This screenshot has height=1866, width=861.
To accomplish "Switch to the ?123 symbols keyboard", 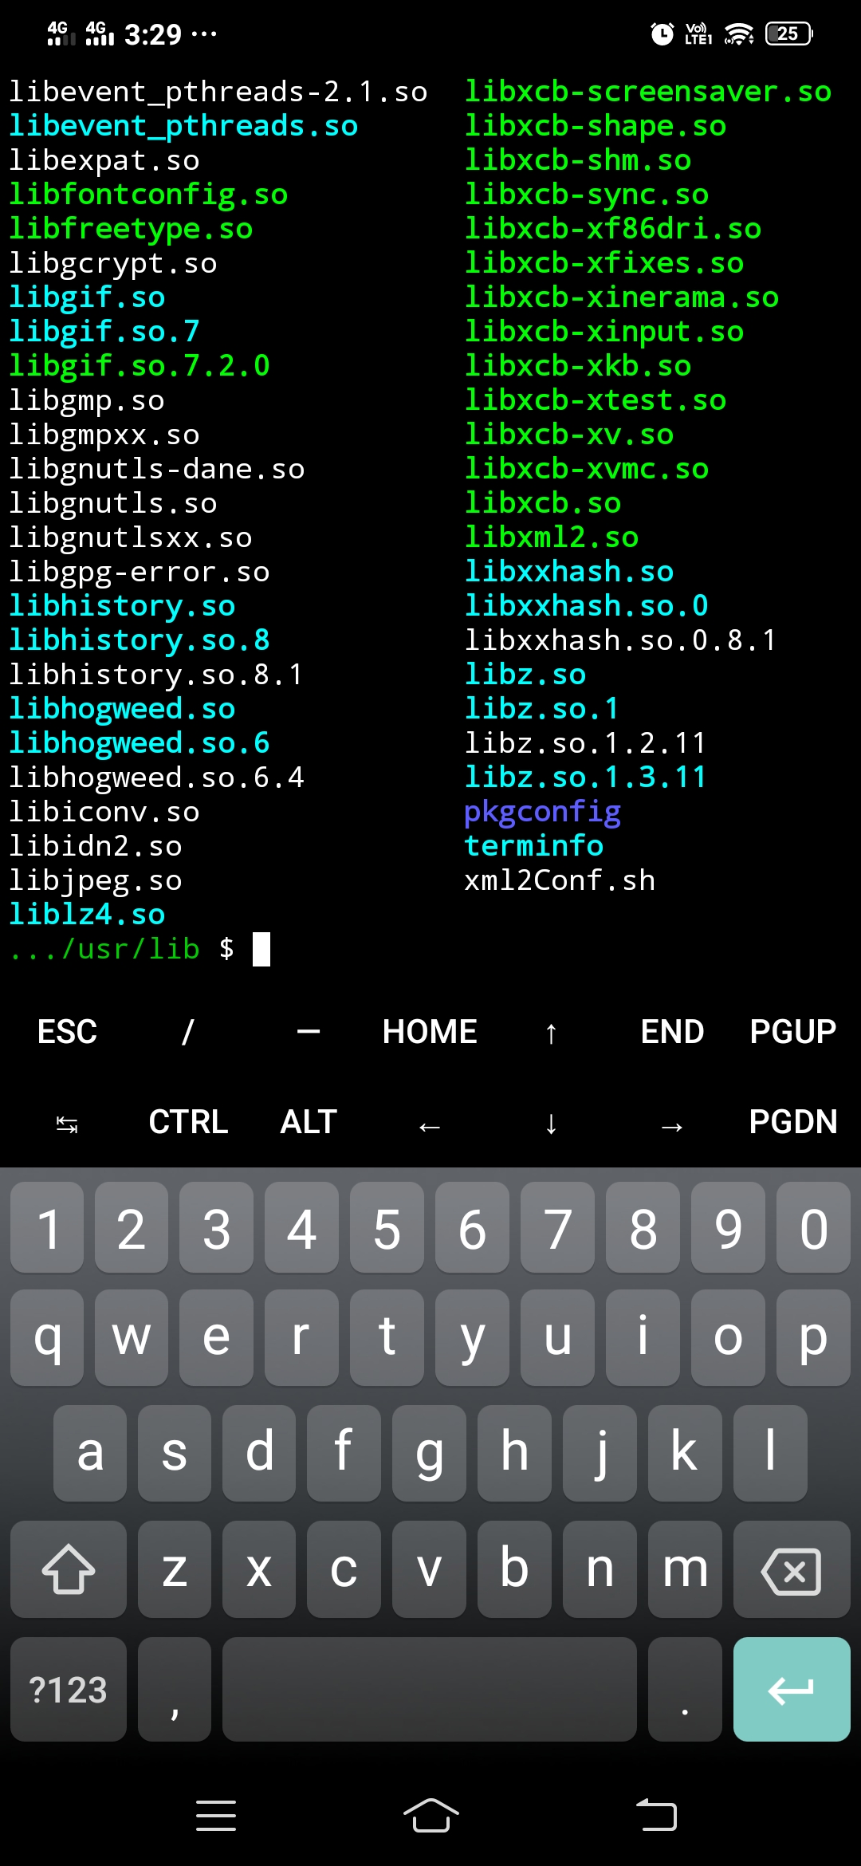I will (x=69, y=1689).
